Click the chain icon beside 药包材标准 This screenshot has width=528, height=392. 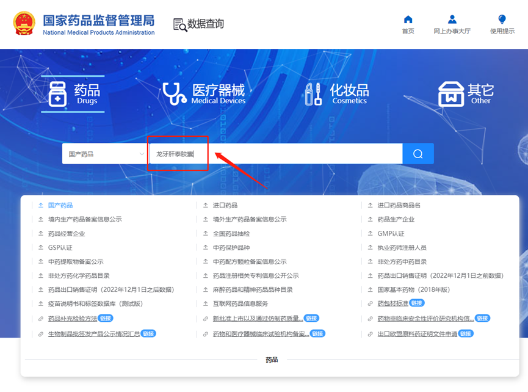click(x=370, y=303)
